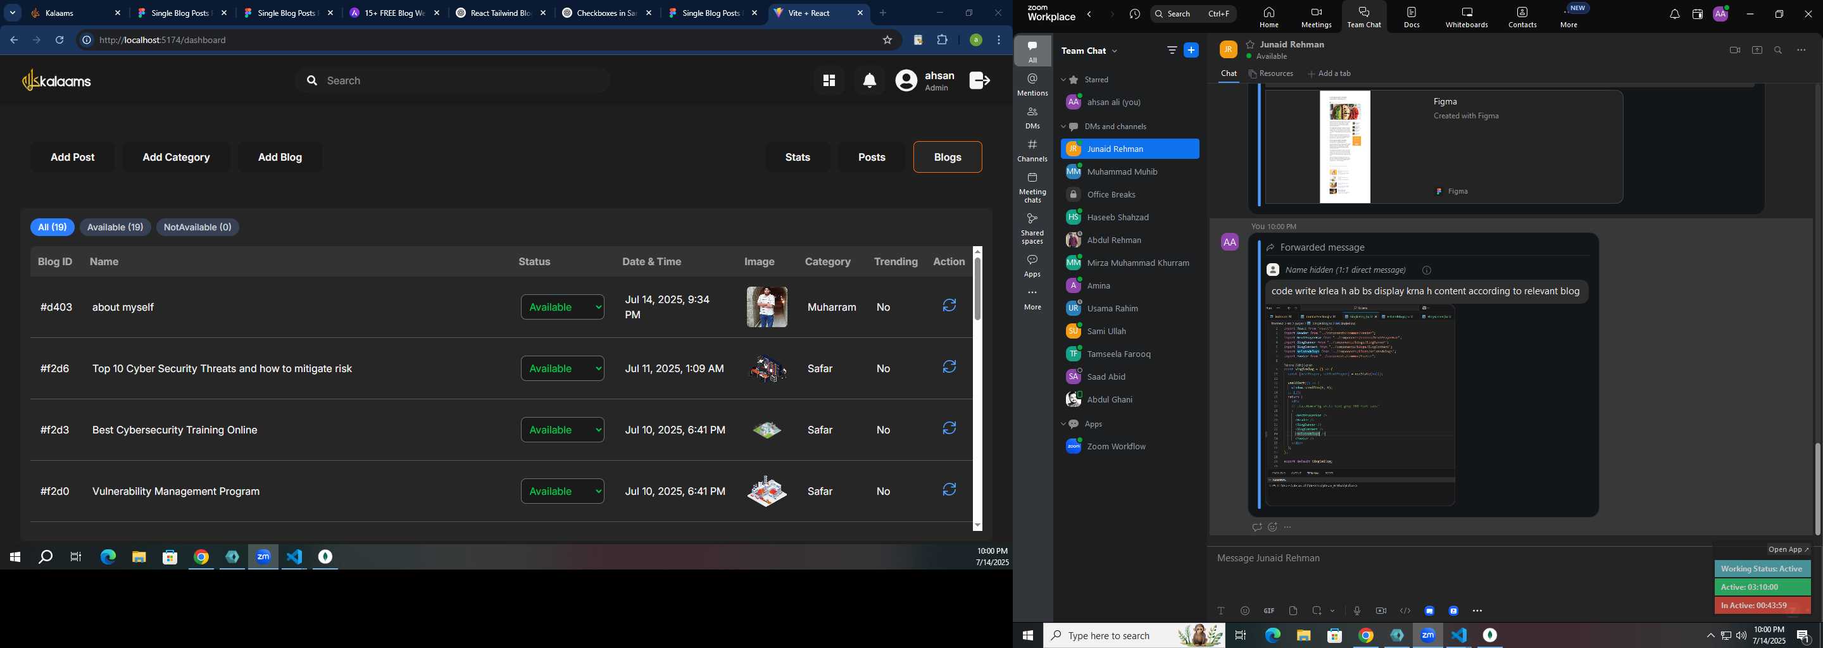The width and height of the screenshot is (1823, 648).
Task: Open the Zoom Whiteboards tab
Action: point(1467,17)
